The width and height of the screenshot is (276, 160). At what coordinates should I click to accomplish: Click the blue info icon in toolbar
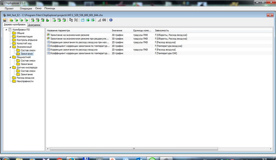pos(111,20)
